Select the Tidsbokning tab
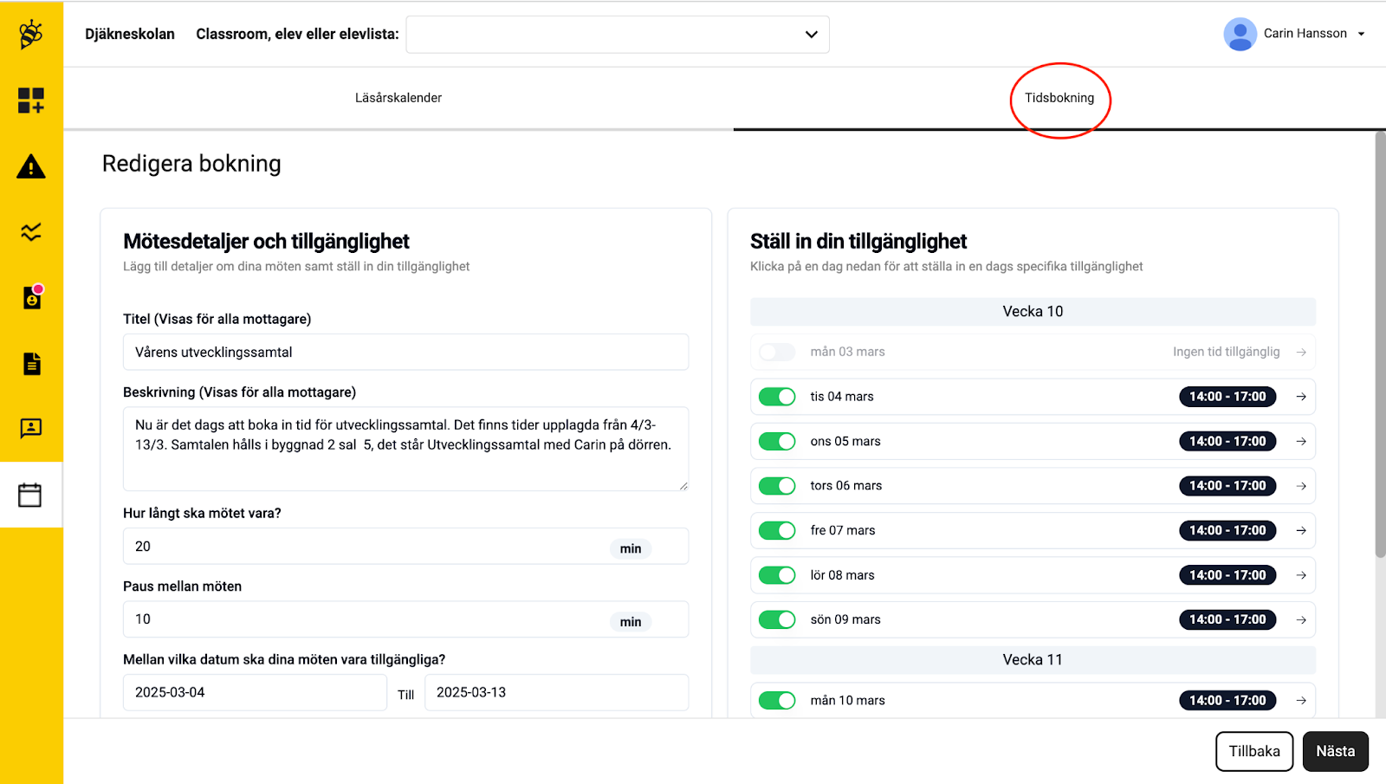 click(x=1059, y=98)
